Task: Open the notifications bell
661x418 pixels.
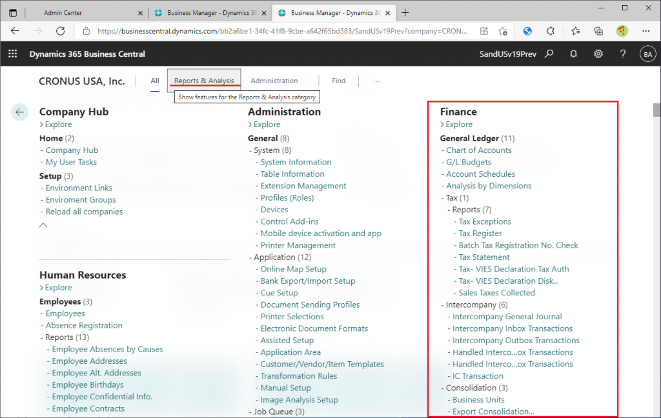Action: pos(573,54)
